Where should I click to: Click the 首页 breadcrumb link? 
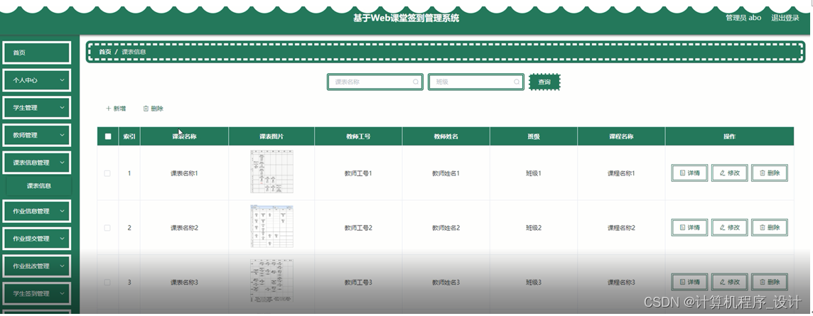point(105,52)
